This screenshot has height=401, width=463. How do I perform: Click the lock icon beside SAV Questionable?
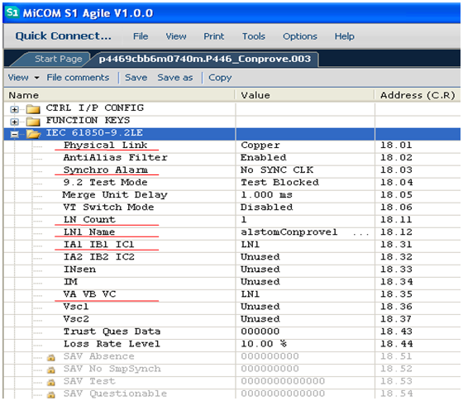pyautogui.click(x=51, y=394)
